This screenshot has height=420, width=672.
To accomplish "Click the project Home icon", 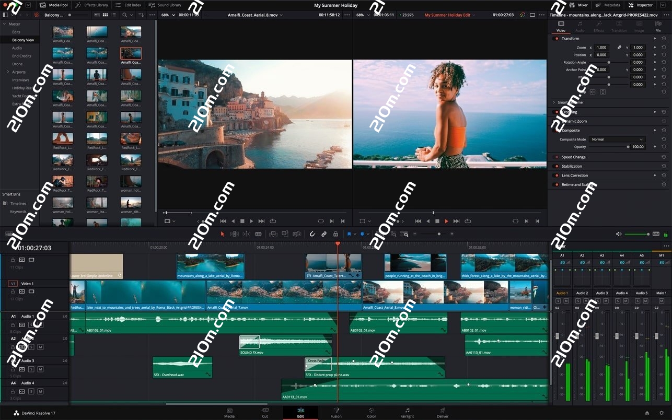I will (x=647, y=413).
